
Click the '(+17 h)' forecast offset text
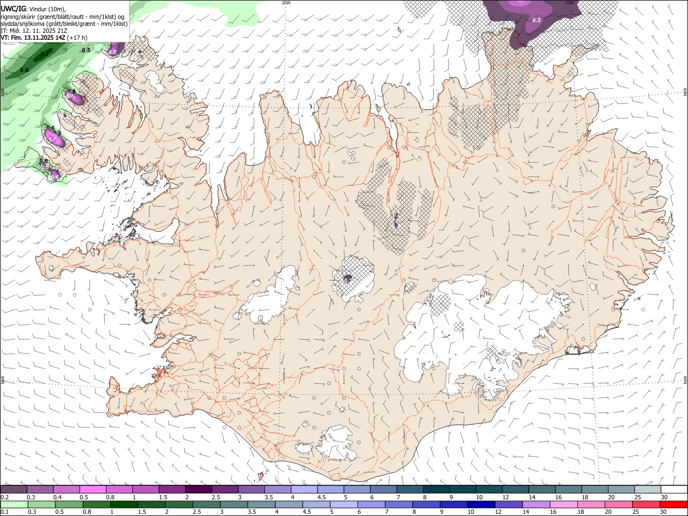tap(77, 38)
